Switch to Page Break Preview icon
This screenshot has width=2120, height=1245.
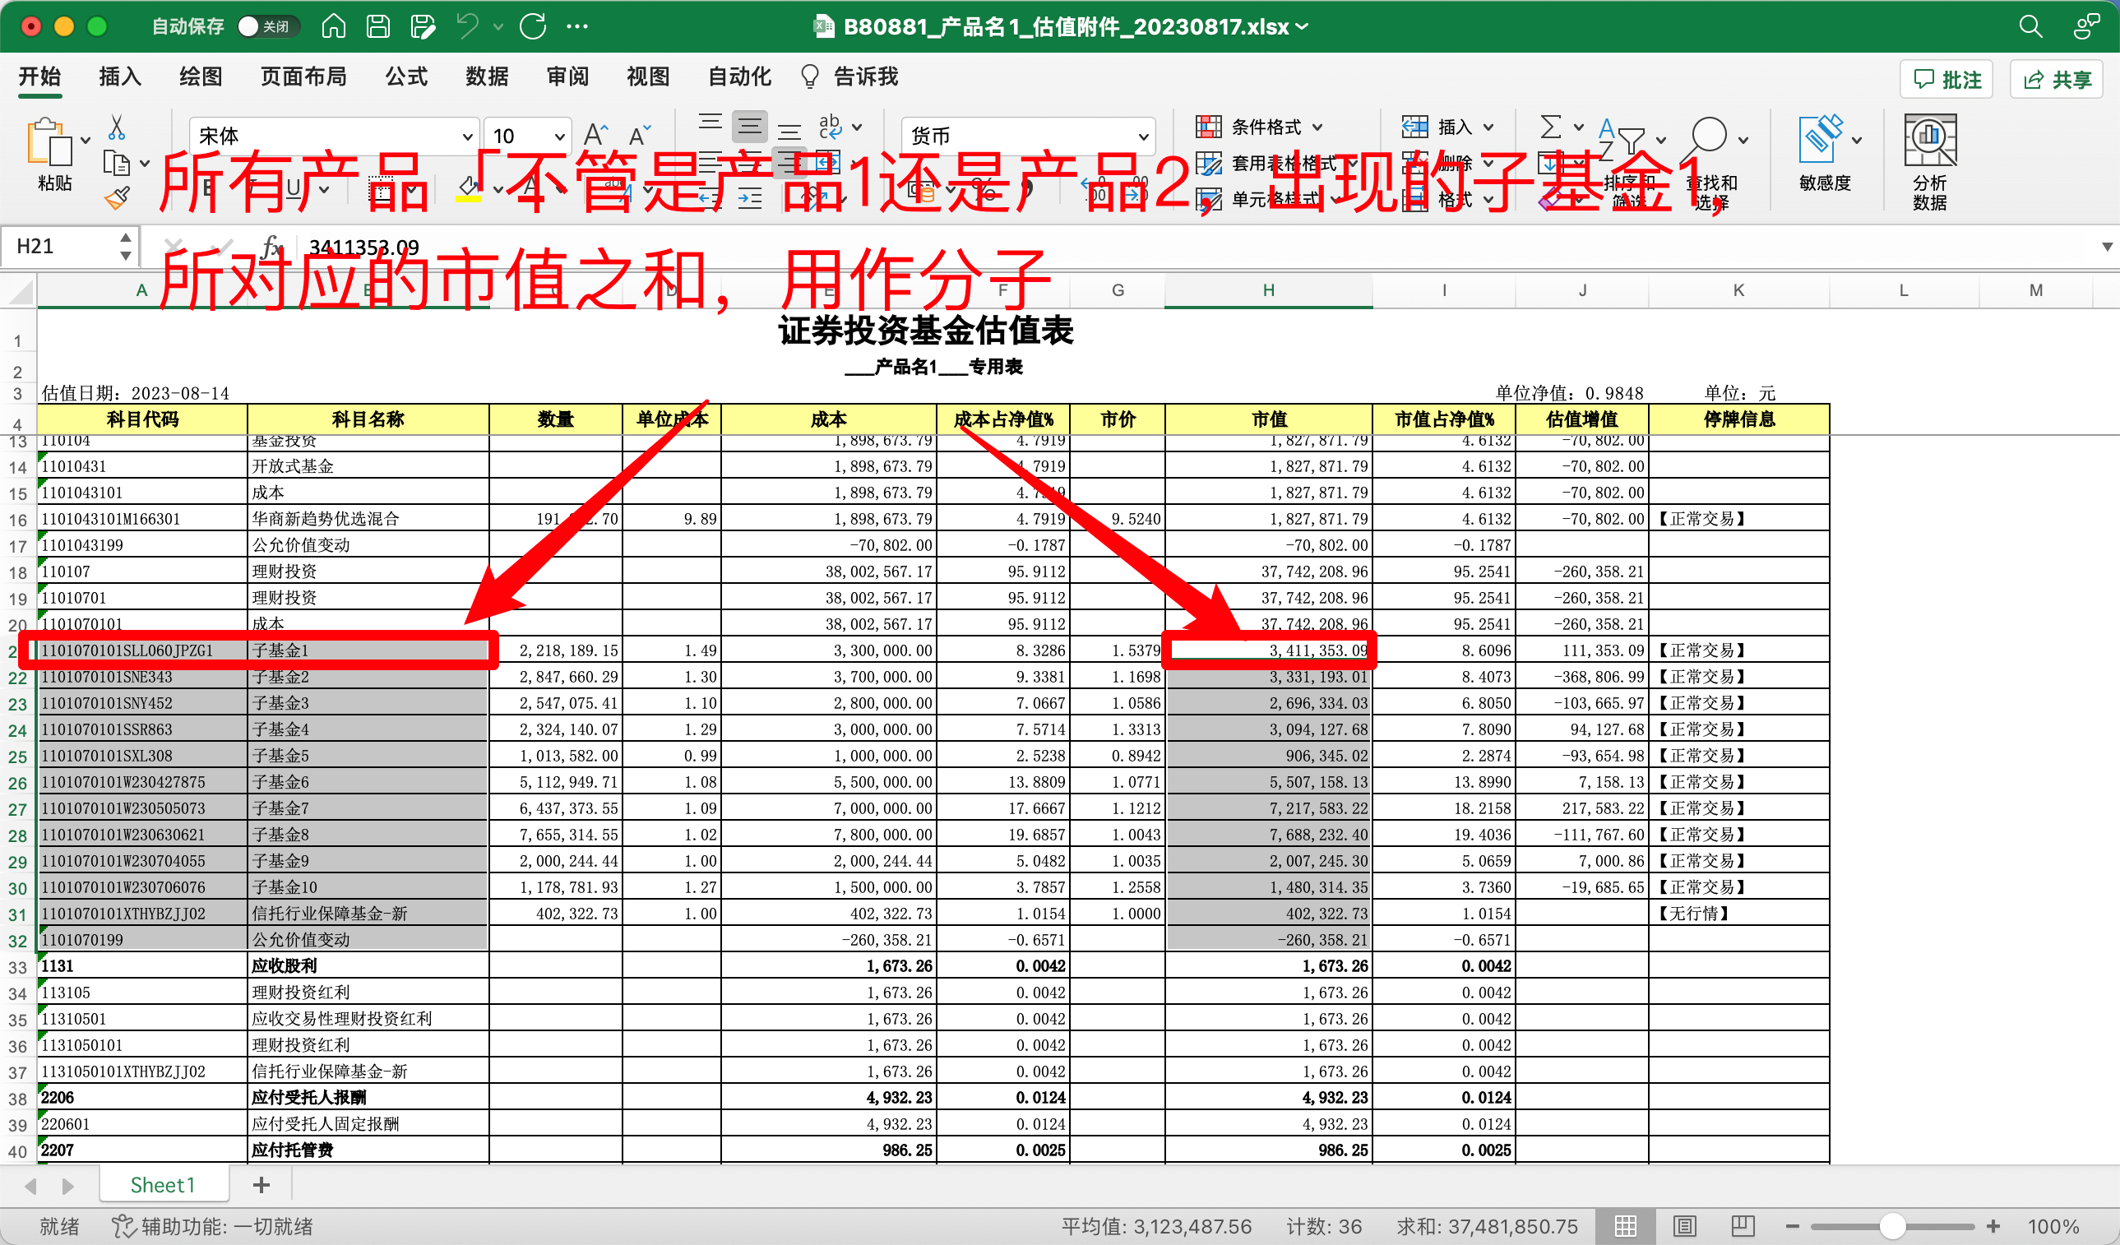(x=1743, y=1226)
